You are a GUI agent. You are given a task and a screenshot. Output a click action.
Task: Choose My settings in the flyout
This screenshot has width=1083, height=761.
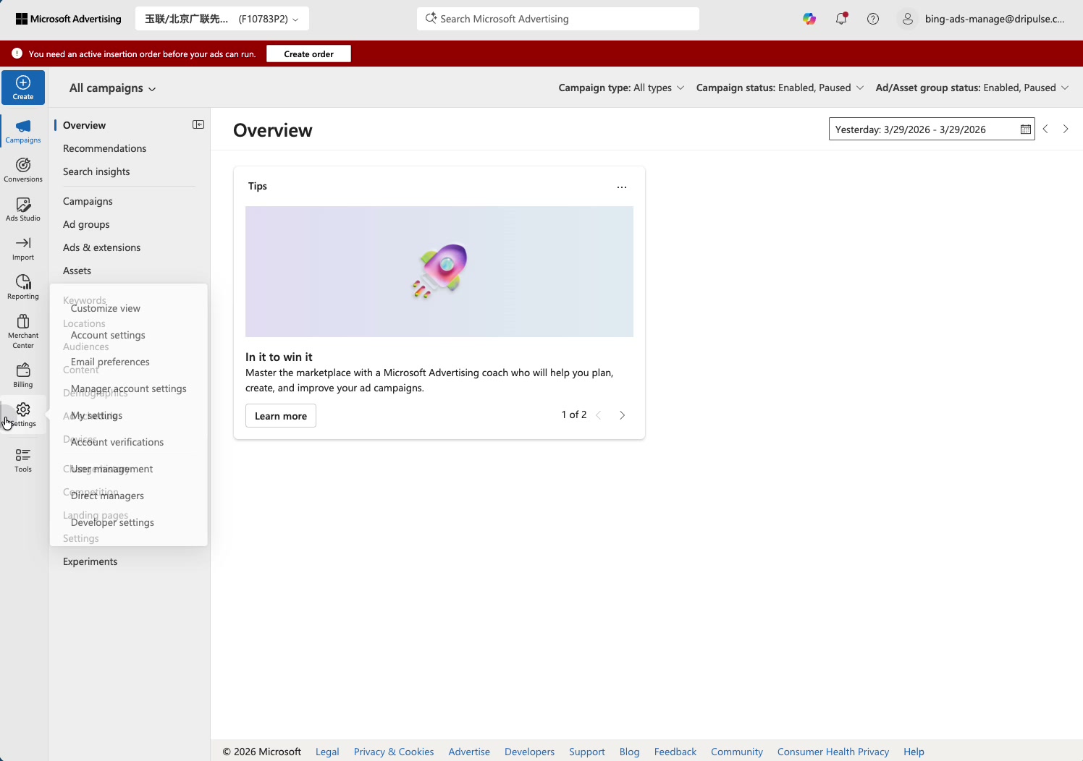(x=97, y=415)
